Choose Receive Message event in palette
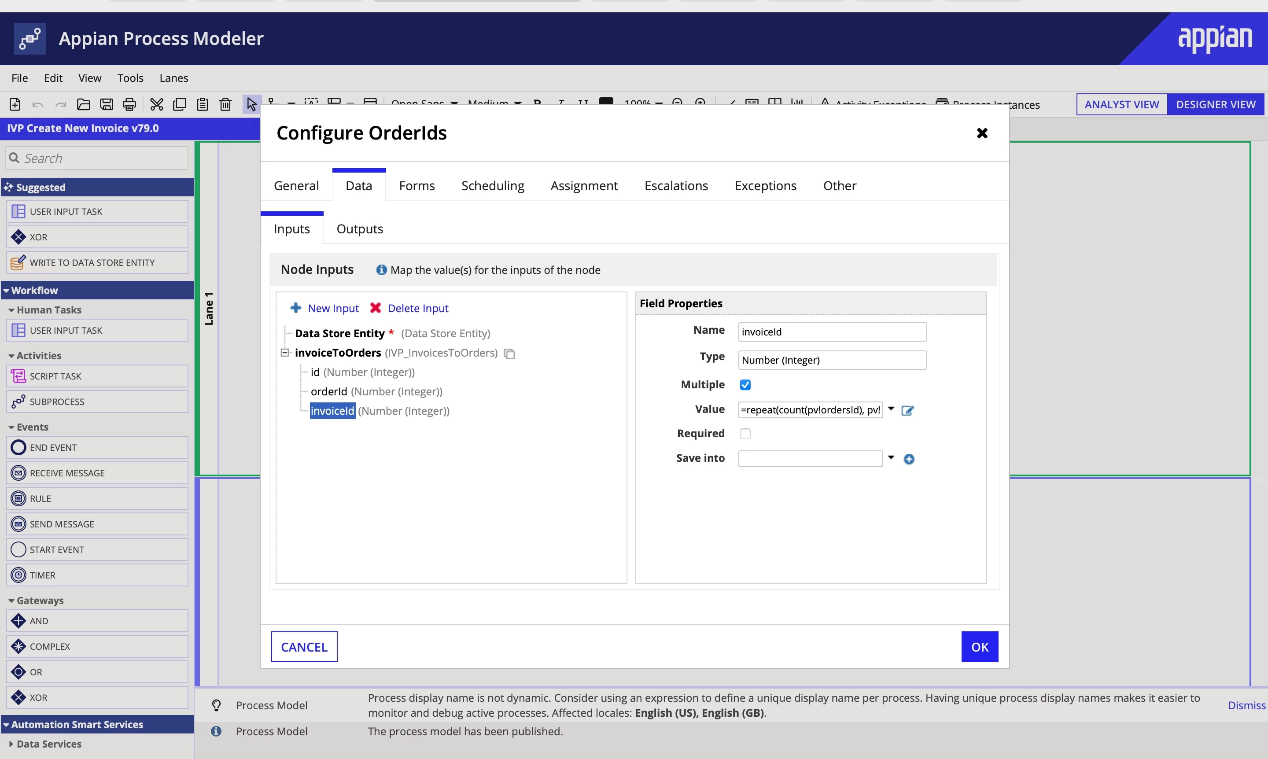The height and width of the screenshot is (759, 1268). point(97,473)
